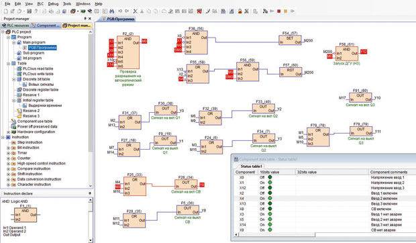416x243 pixels.
Task: Click the yellow Pause button in toolbar
Action: (286, 11)
